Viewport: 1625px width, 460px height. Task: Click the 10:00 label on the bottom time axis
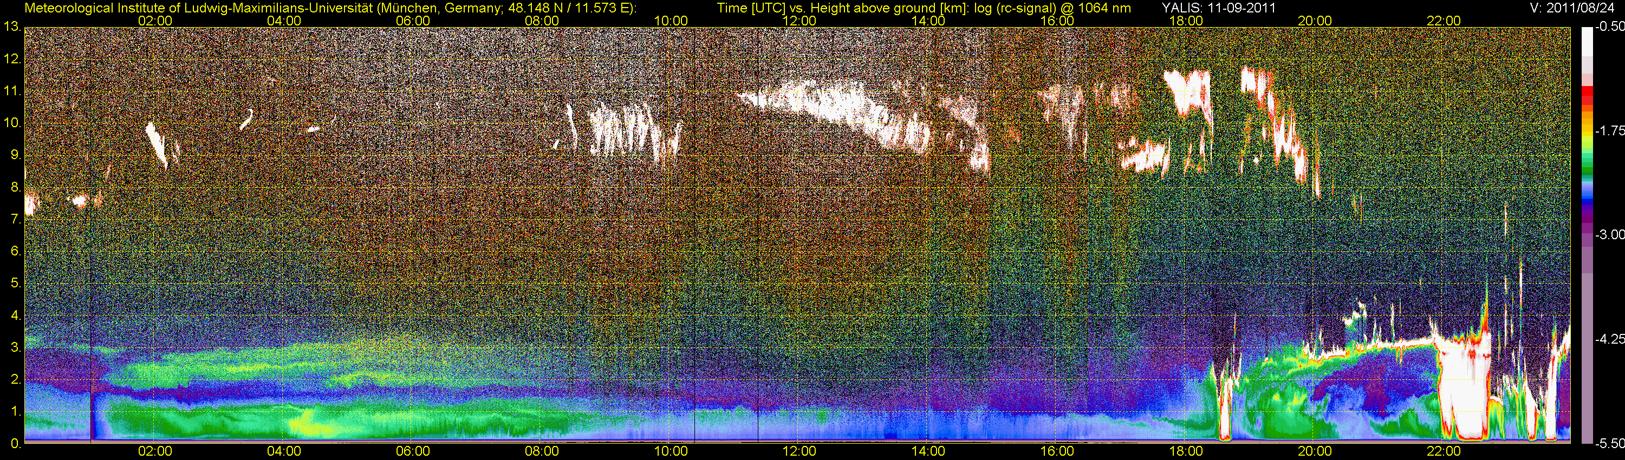(x=671, y=451)
